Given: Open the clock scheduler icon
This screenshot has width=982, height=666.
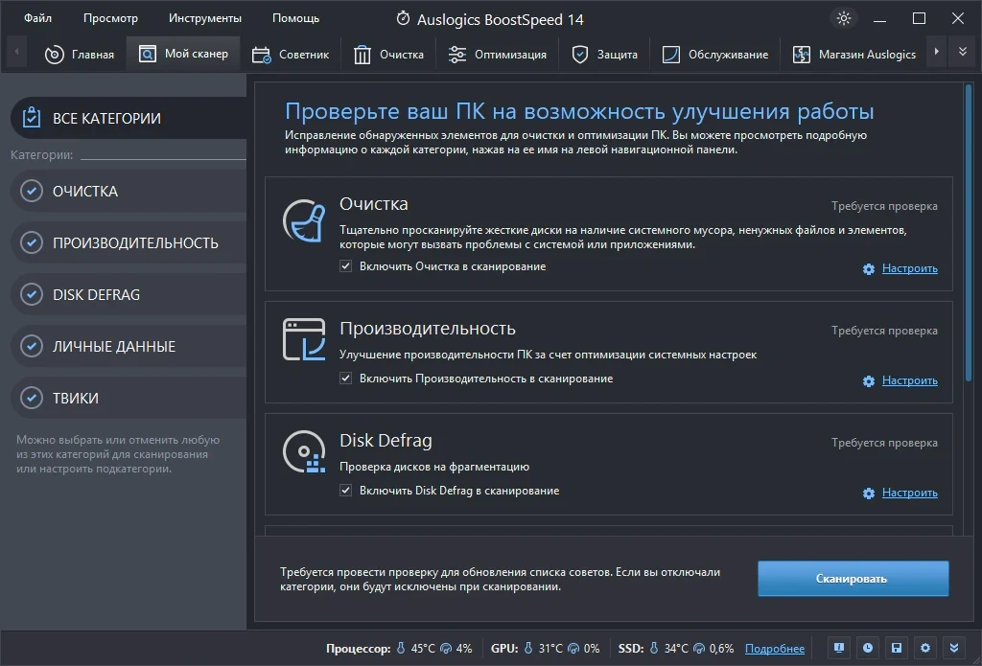Looking at the screenshot, I should coord(867,648).
